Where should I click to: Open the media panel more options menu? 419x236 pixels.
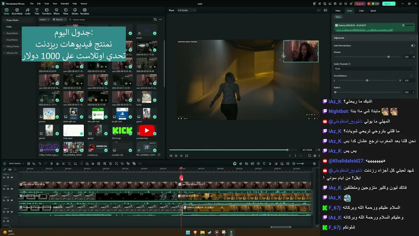tap(160, 19)
